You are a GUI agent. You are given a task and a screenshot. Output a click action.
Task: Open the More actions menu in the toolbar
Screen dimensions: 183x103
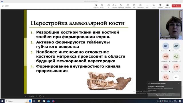pyautogui.click(x=147, y=6)
